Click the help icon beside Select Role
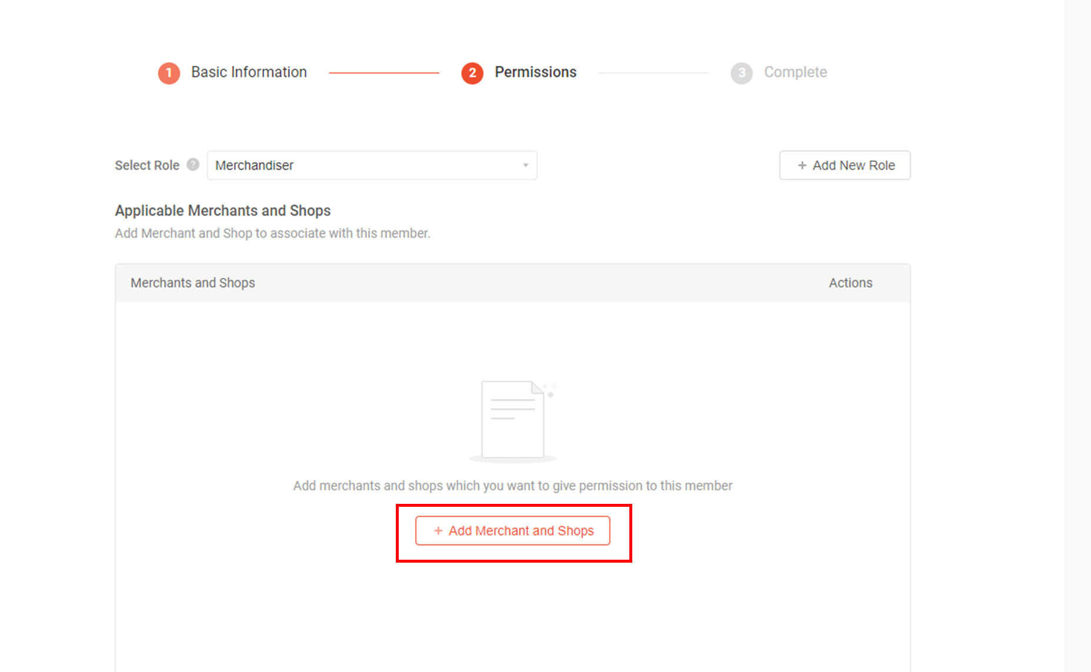 tap(193, 165)
